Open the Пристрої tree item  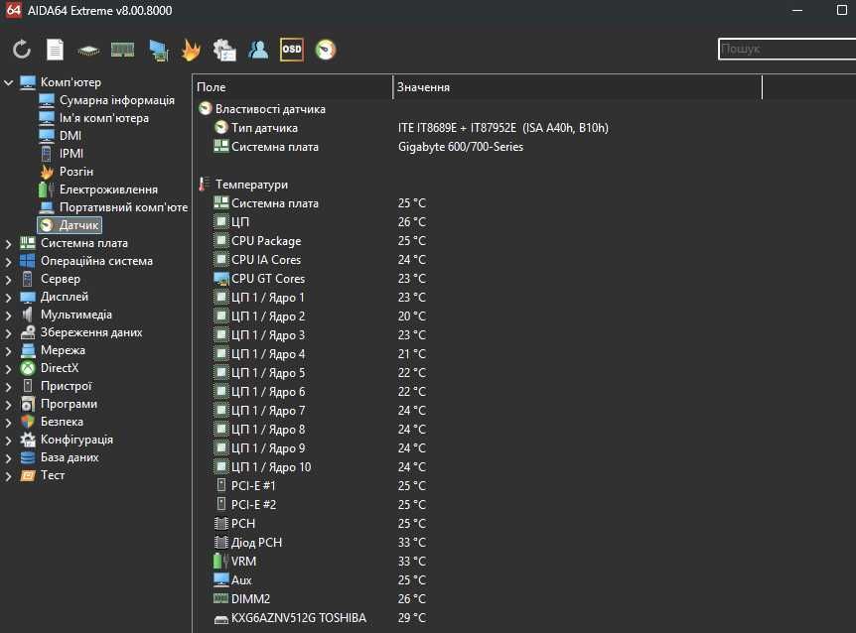pyautogui.click(x=67, y=386)
